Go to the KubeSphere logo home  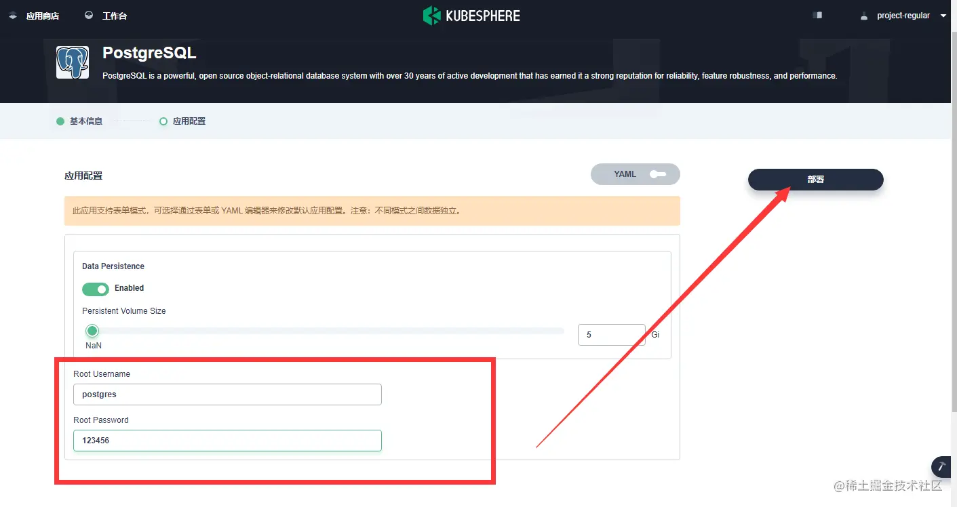(x=471, y=16)
